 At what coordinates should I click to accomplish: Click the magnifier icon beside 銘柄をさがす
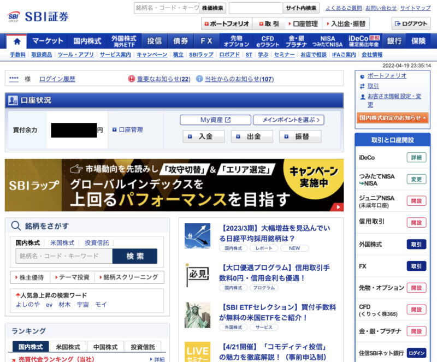click(16, 225)
